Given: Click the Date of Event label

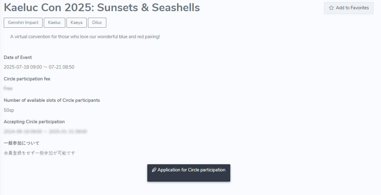Looking at the screenshot, I should [x=18, y=57].
